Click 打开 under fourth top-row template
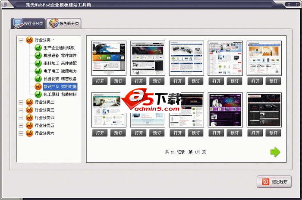The image size is (302, 200). [x=216, y=81]
